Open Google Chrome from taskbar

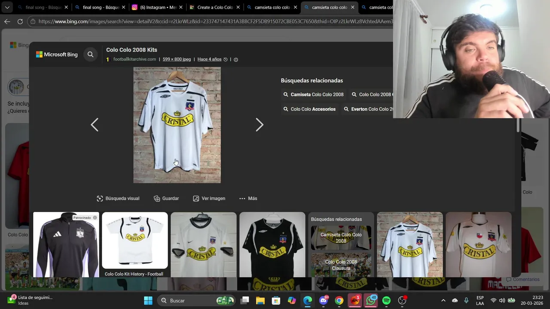339,300
